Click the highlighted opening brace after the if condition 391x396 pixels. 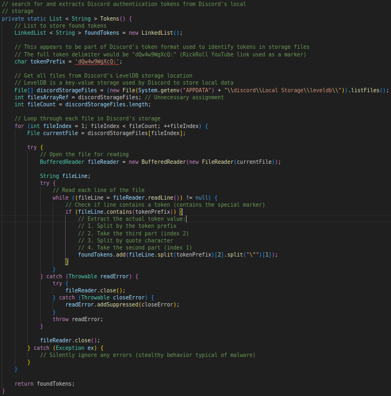[181, 212]
